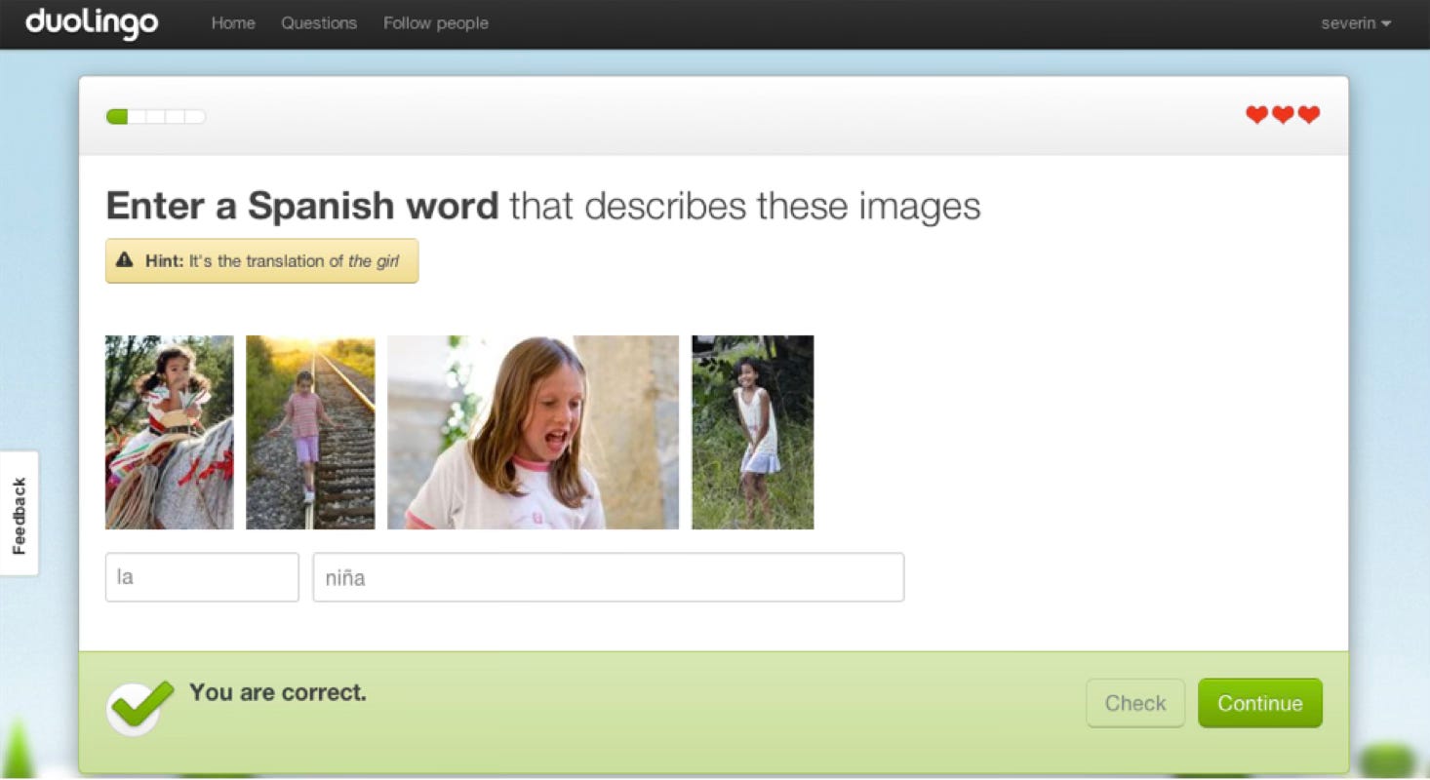Click the hint text 'the girl'
Screen dimensions: 1430x780
pos(374,261)
